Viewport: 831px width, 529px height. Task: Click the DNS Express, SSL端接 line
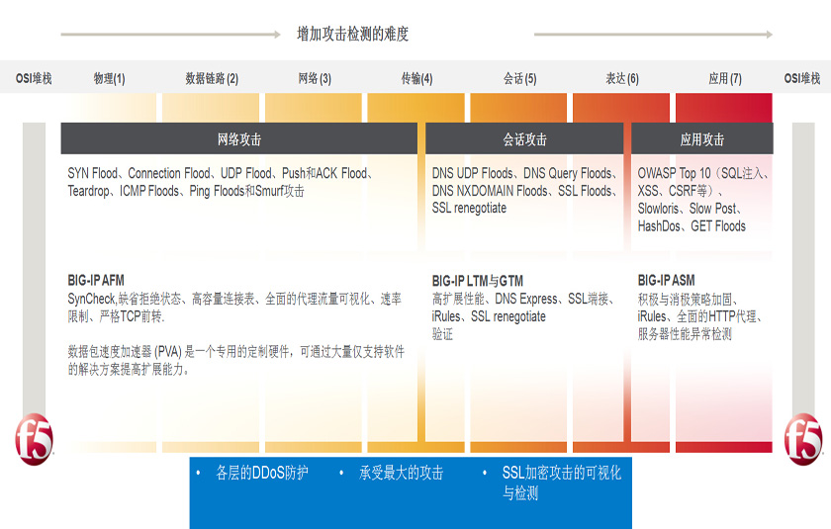click(523, 299)
